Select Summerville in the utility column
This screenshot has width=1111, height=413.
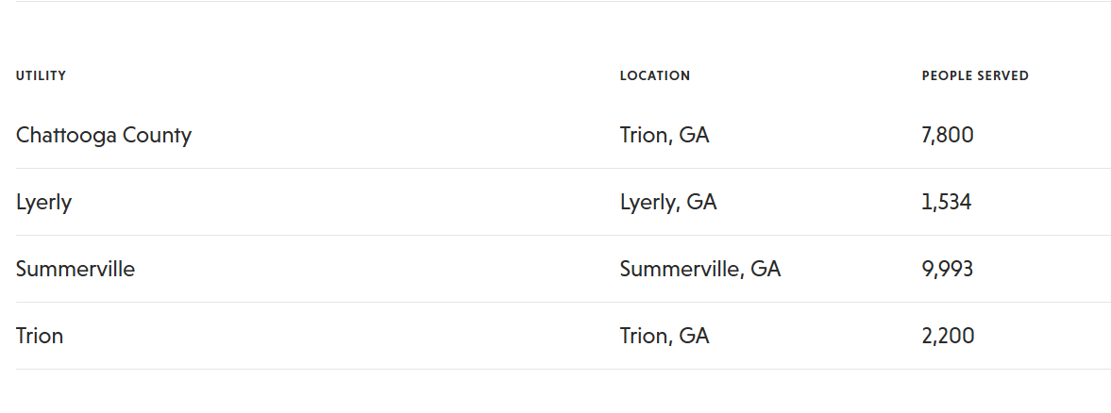[x=76, y=269]
